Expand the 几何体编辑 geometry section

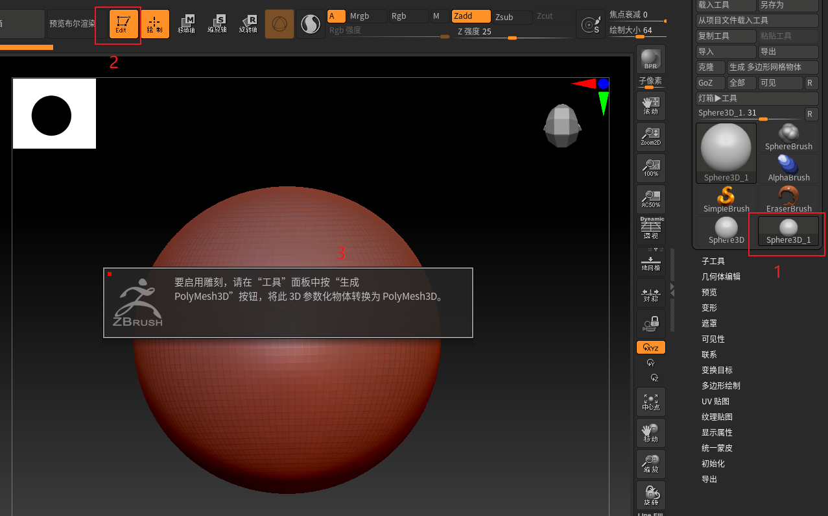coord(720,276)
